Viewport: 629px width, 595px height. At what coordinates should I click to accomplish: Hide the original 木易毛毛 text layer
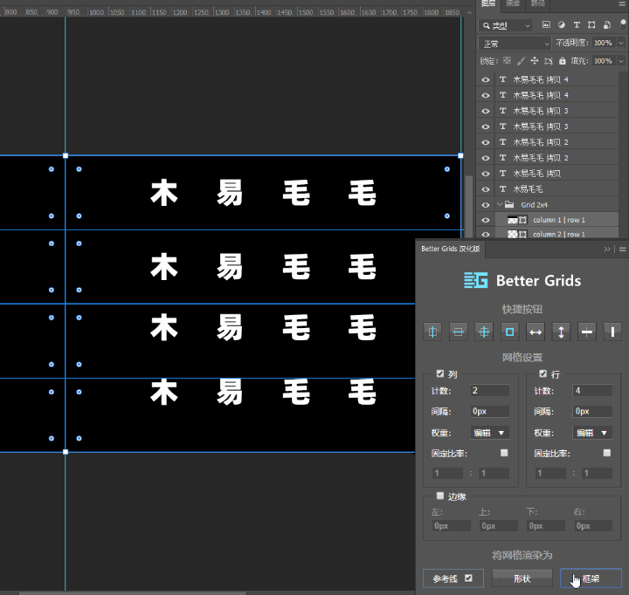(486, 189)
